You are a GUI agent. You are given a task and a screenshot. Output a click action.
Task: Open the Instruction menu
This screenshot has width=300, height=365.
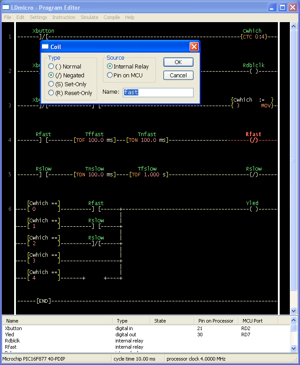(64, 17)
